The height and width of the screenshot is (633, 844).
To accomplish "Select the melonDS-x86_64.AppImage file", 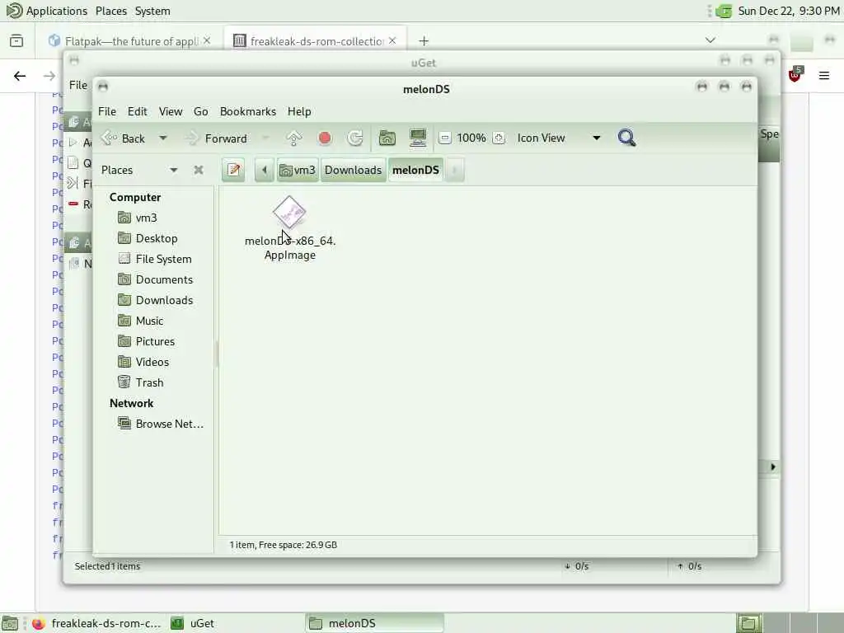I will click(x=289, y=228).
